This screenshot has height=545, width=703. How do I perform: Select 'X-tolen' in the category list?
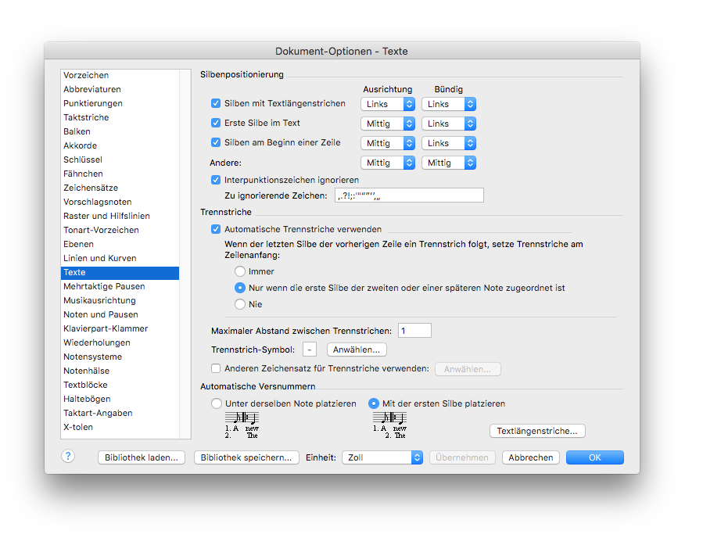pyautogui.click(x=120, y=427)
